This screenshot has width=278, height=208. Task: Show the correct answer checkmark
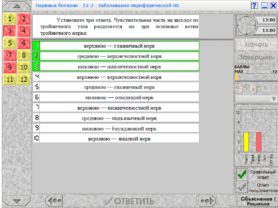[242, 174]
